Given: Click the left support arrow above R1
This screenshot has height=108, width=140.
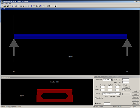Looking at the screenshot, I should (x=14, y=47).
